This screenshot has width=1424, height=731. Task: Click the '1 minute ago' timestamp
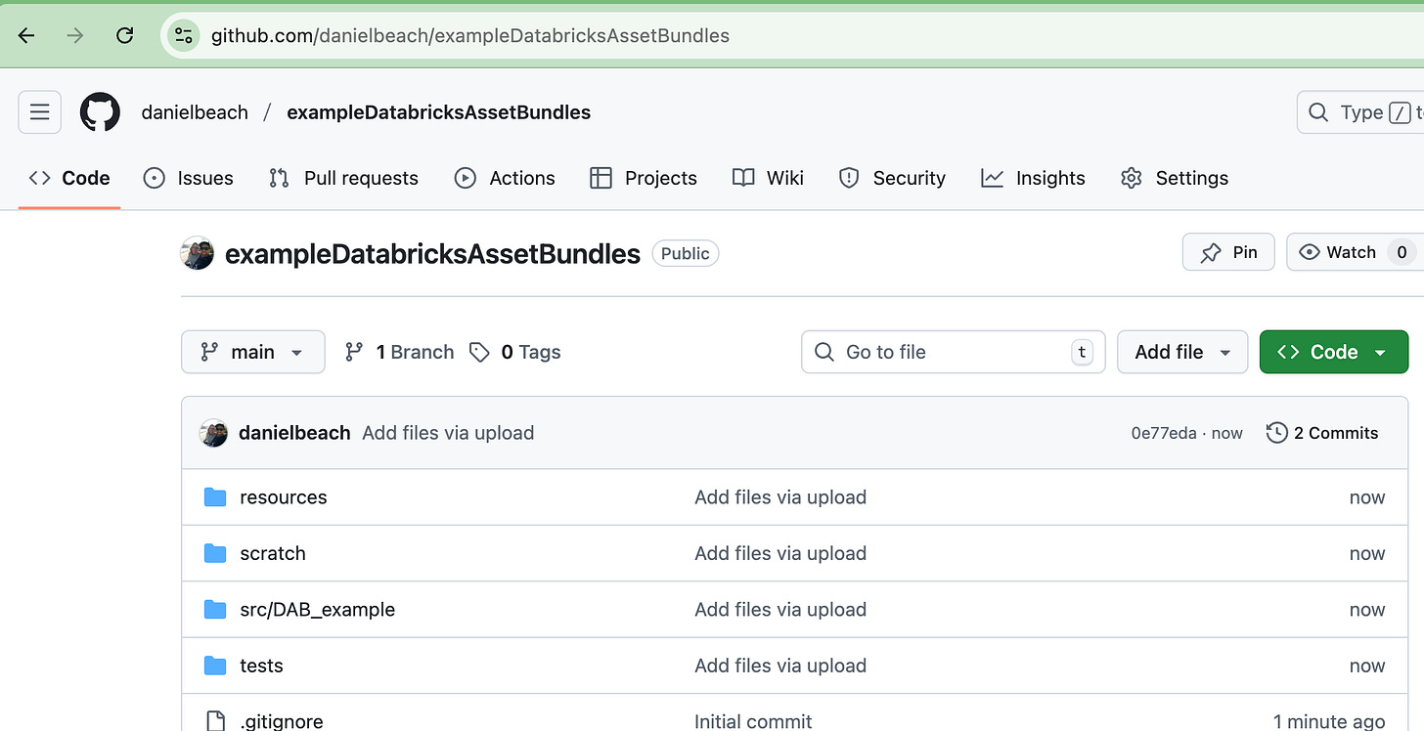(x=1329, y=721)
